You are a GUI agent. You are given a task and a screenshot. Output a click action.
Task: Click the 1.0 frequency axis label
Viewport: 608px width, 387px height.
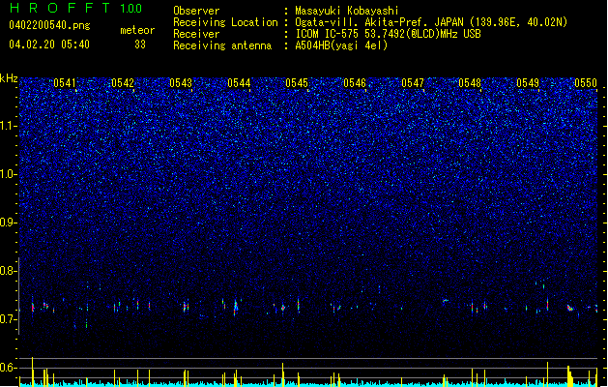click(x=8, y=174)
